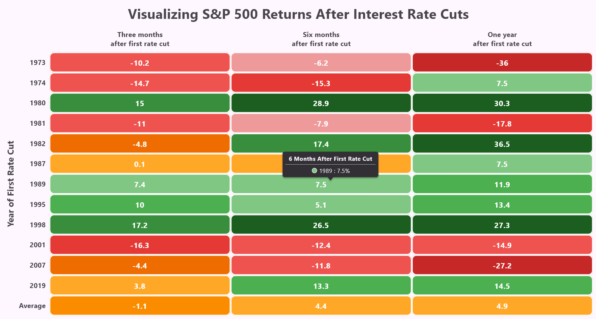Click the "Year of First Rate Cut" axis title
The height and width of the screenshot is (319, 596).
coord(11,184)
